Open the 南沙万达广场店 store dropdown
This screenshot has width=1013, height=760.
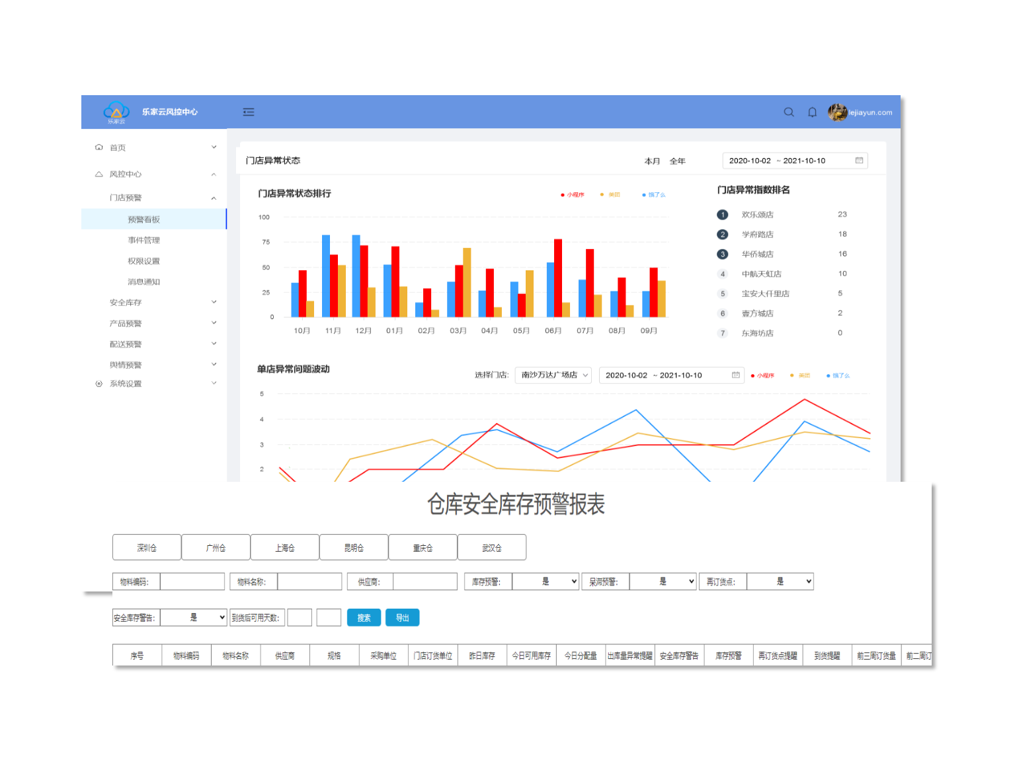click(x=553, y=375)
